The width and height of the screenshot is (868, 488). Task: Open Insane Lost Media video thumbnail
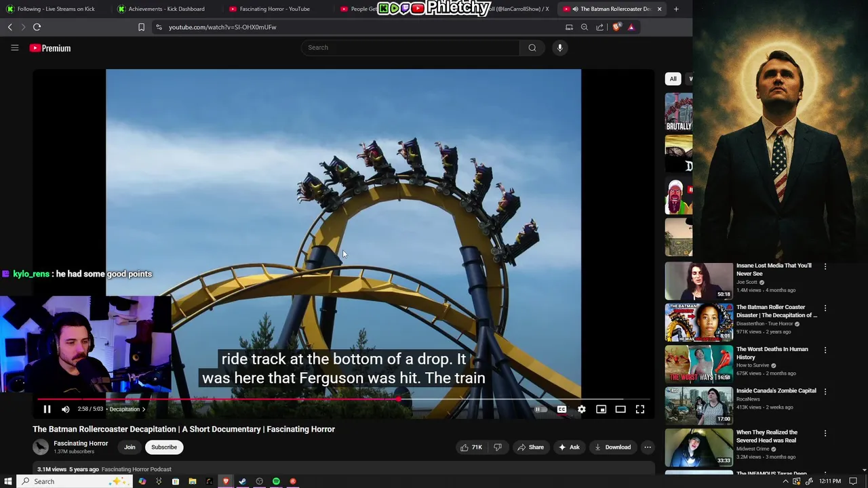pyautogui.click(x=699, y=281)
